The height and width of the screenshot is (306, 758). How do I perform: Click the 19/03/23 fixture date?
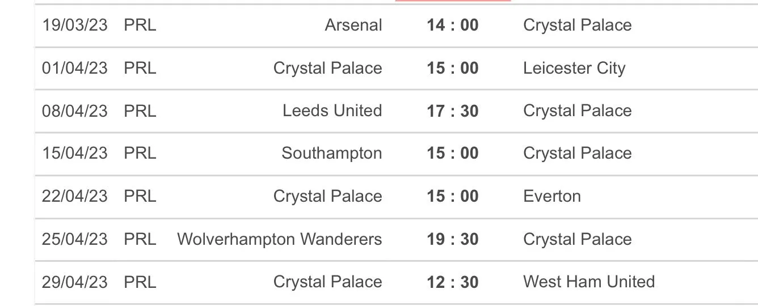point(74,25)
